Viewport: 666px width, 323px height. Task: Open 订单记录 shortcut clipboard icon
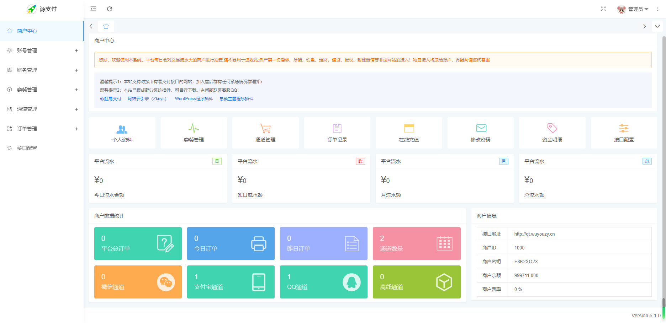337,128
